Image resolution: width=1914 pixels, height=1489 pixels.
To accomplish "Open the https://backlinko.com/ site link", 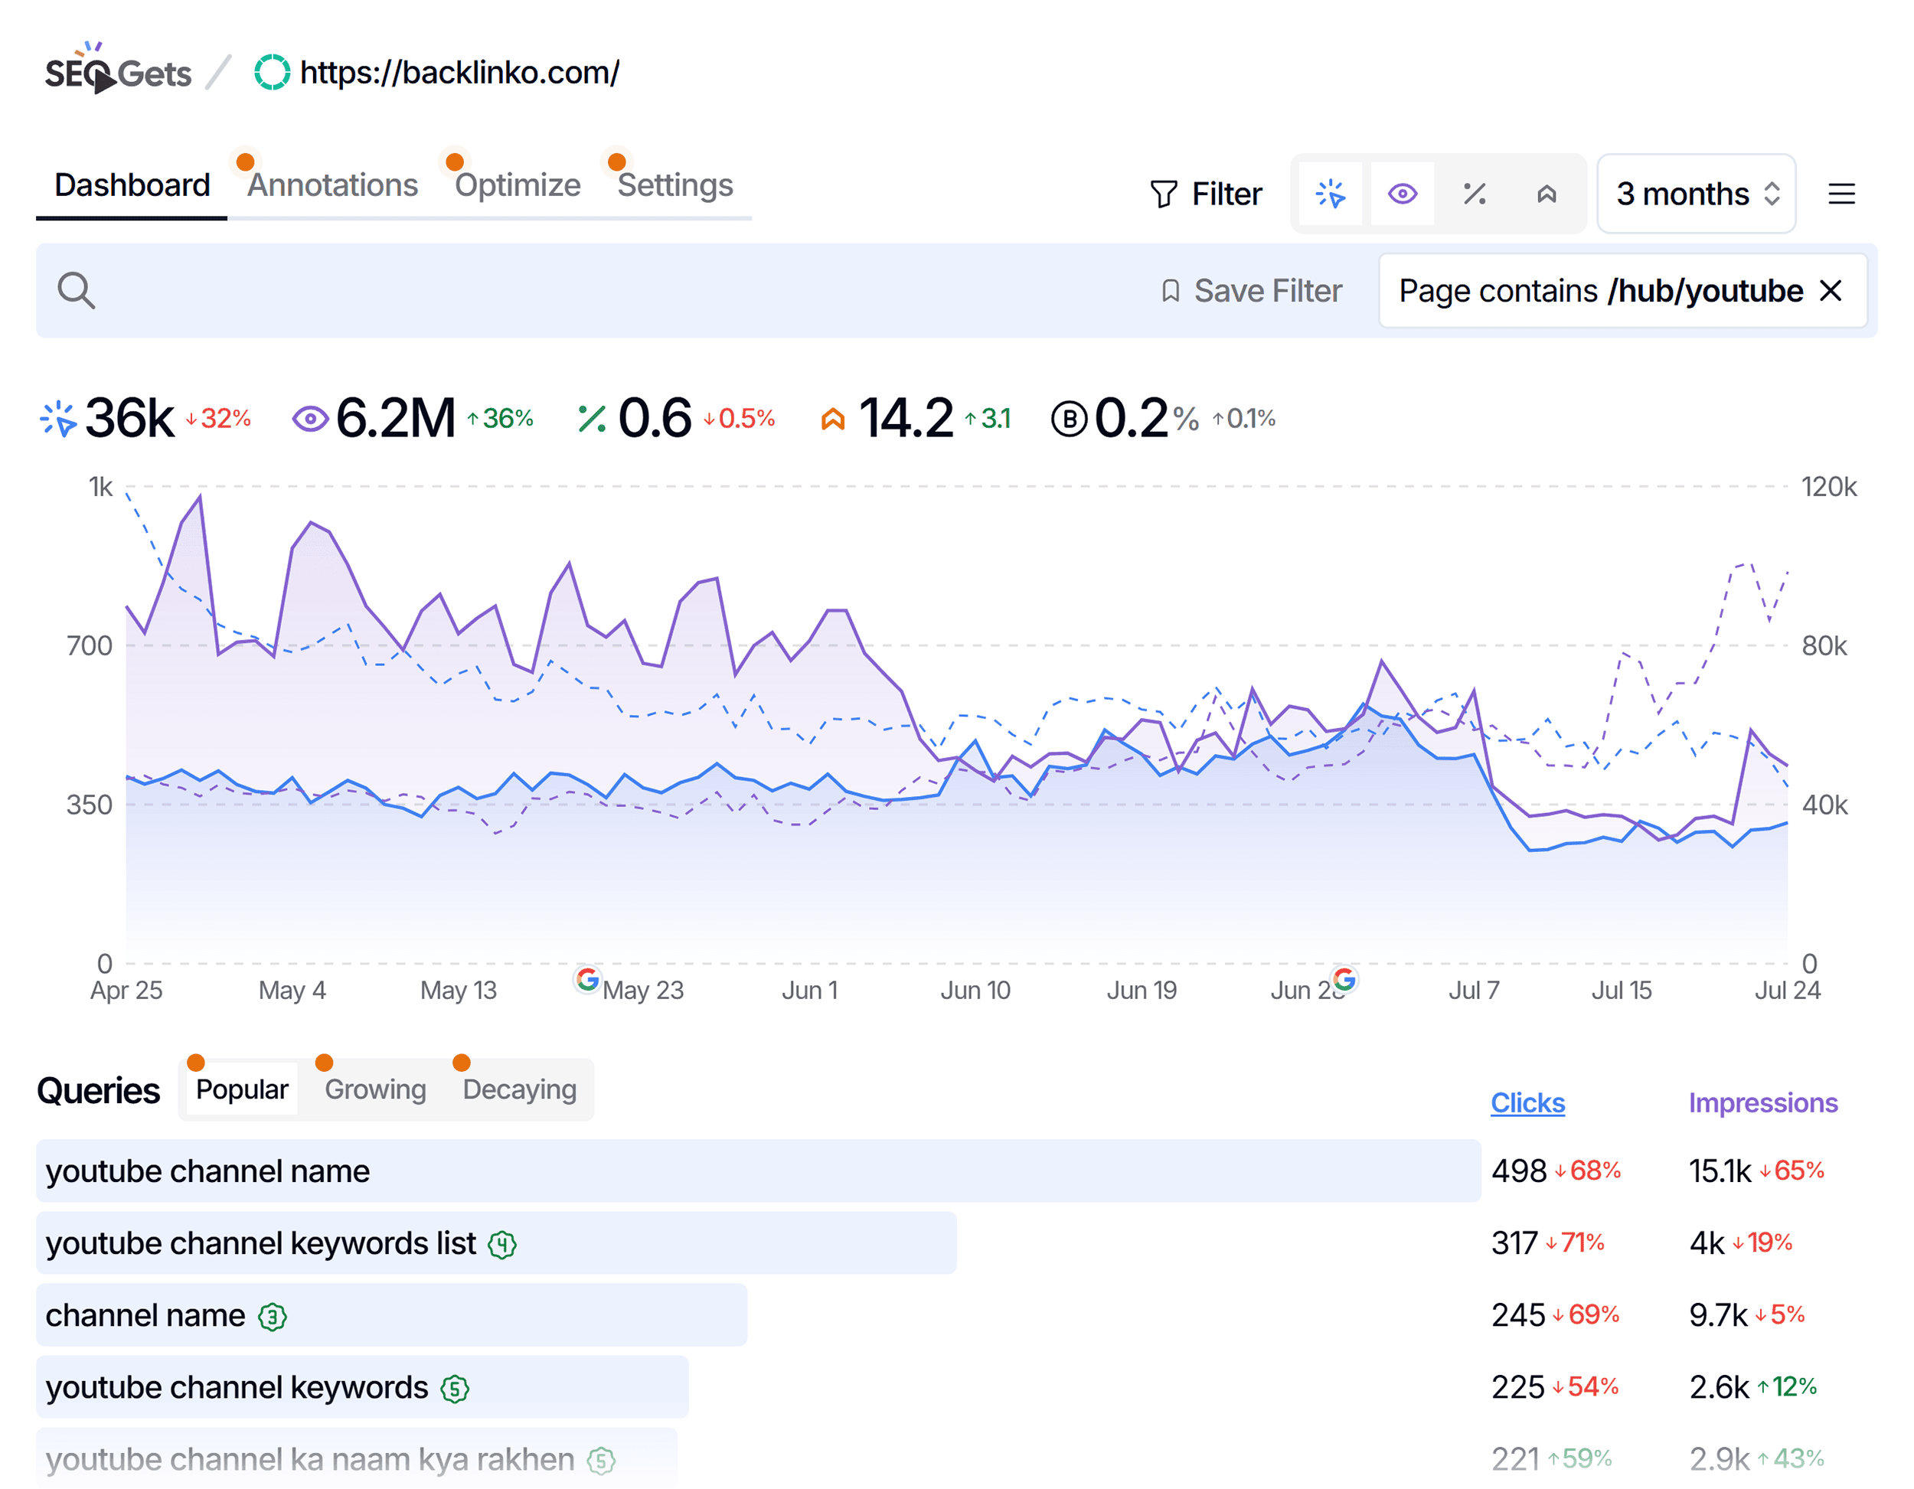I will [x=459, y=73].
